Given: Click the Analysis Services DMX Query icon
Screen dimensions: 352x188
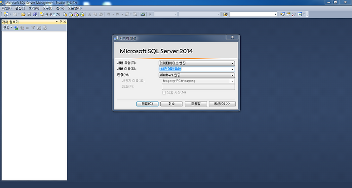Looking at the screenshot, I should pyautogui.click(x=76, y=14).
